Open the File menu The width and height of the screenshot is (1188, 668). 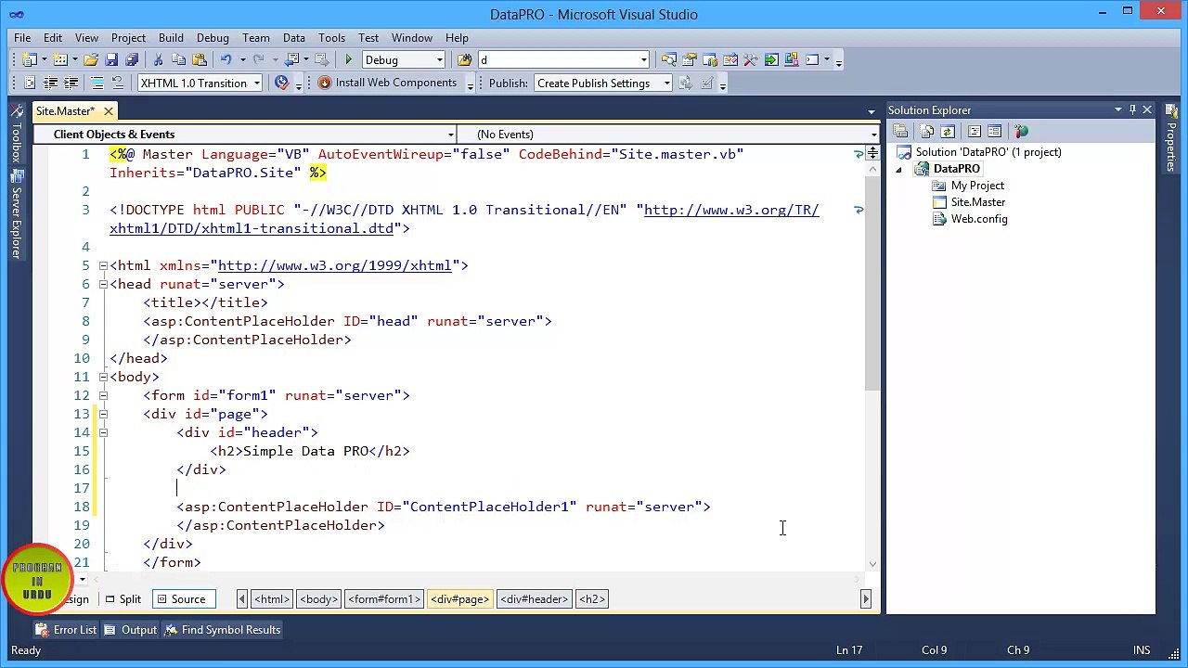22,38
